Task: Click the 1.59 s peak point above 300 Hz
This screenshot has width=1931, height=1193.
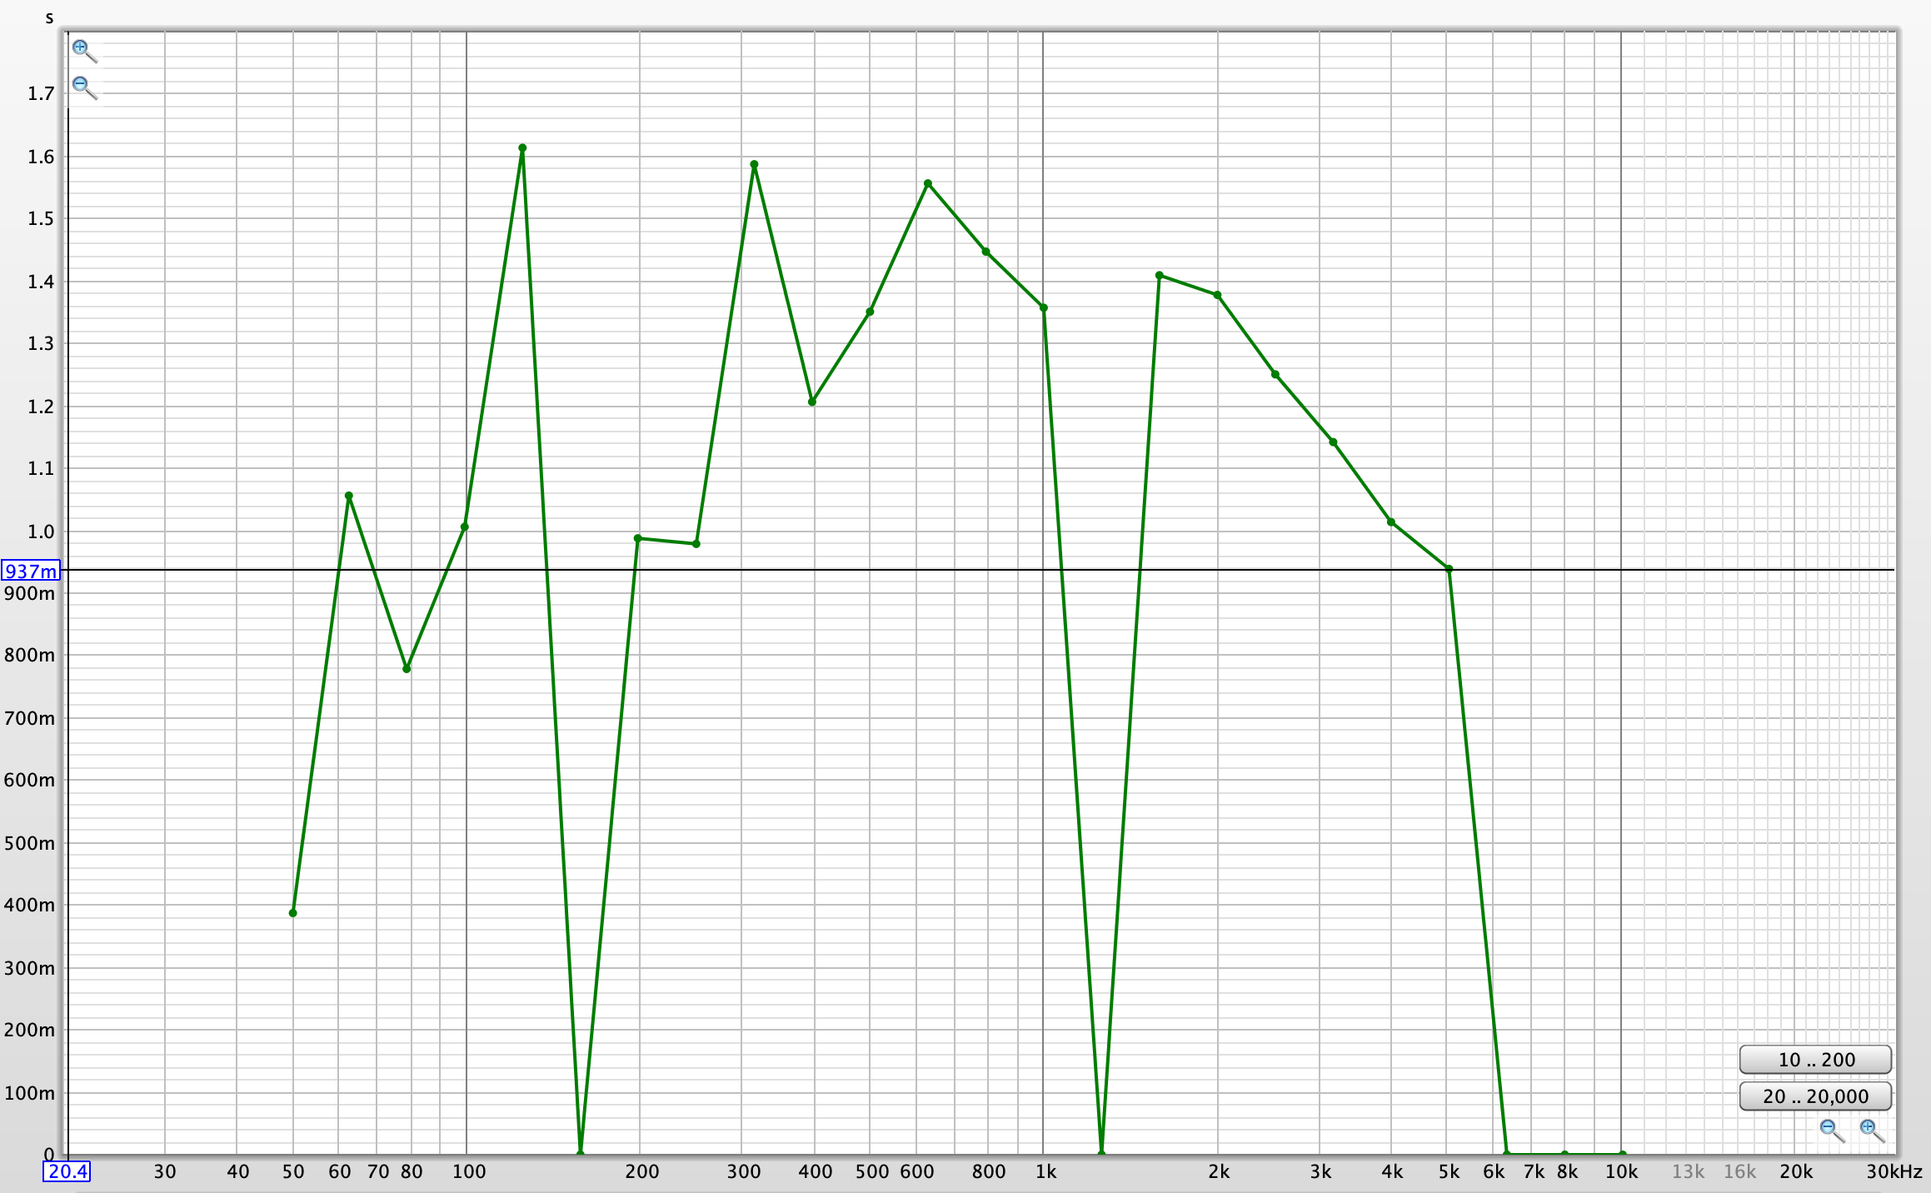Action: pos(754,165)
